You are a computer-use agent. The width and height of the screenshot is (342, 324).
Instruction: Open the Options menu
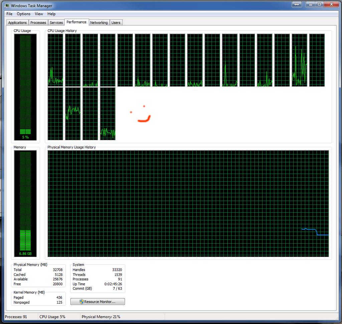pos(24,14)
